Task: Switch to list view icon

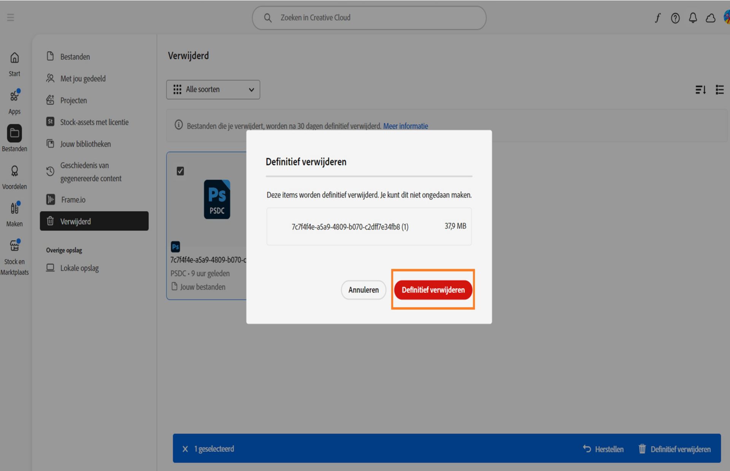Action: point(719,90)
